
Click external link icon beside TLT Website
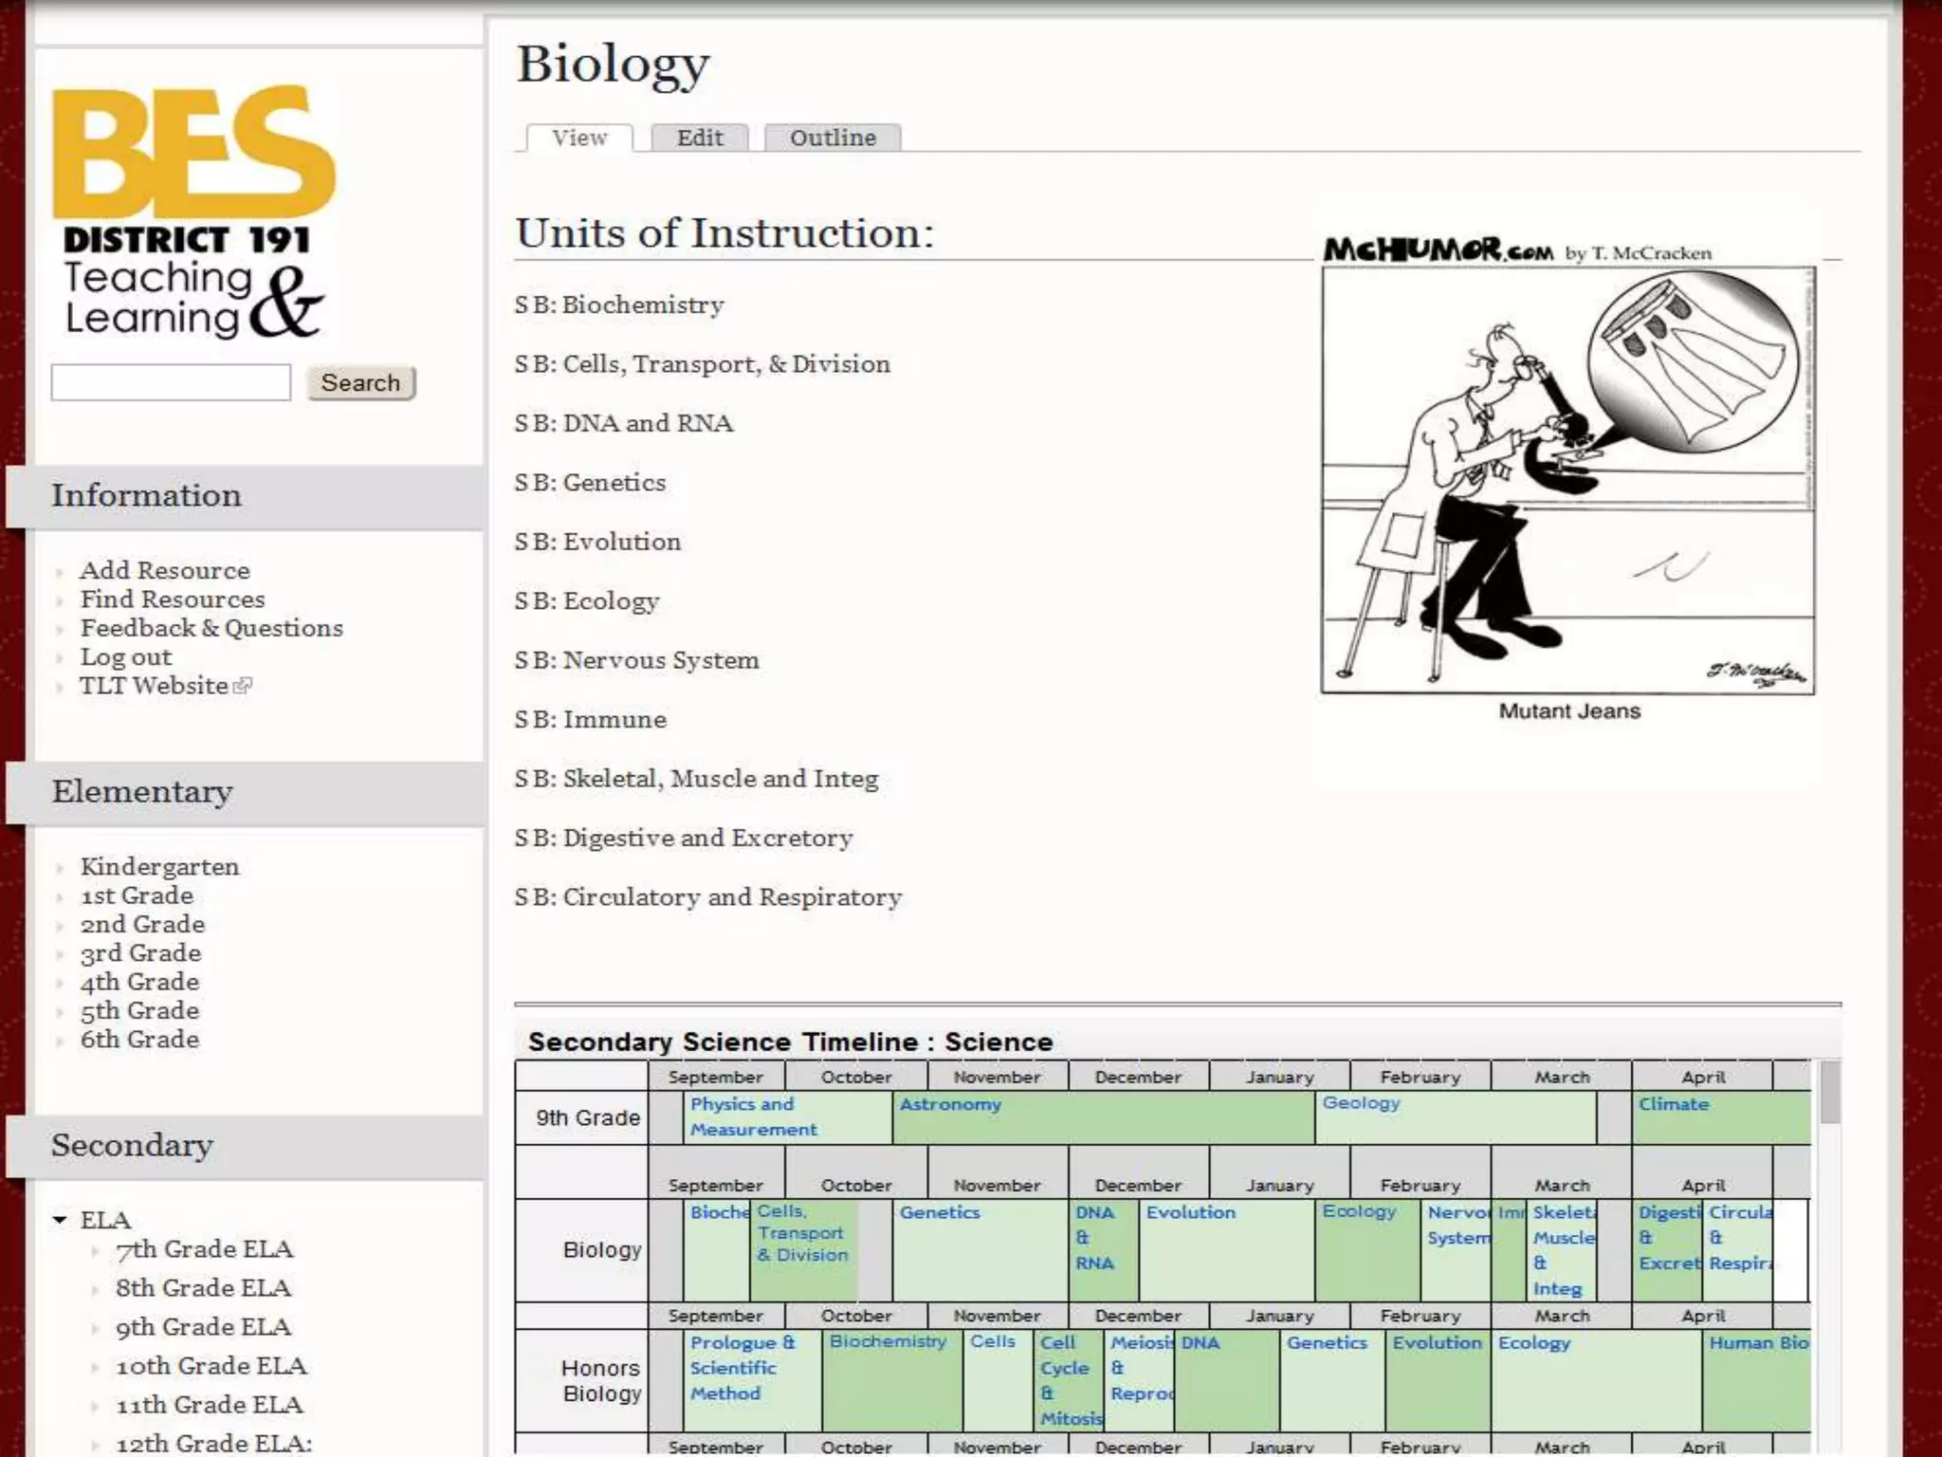click(243, 686)
